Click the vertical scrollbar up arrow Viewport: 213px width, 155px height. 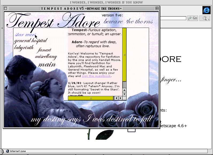[x=124, y=90]
